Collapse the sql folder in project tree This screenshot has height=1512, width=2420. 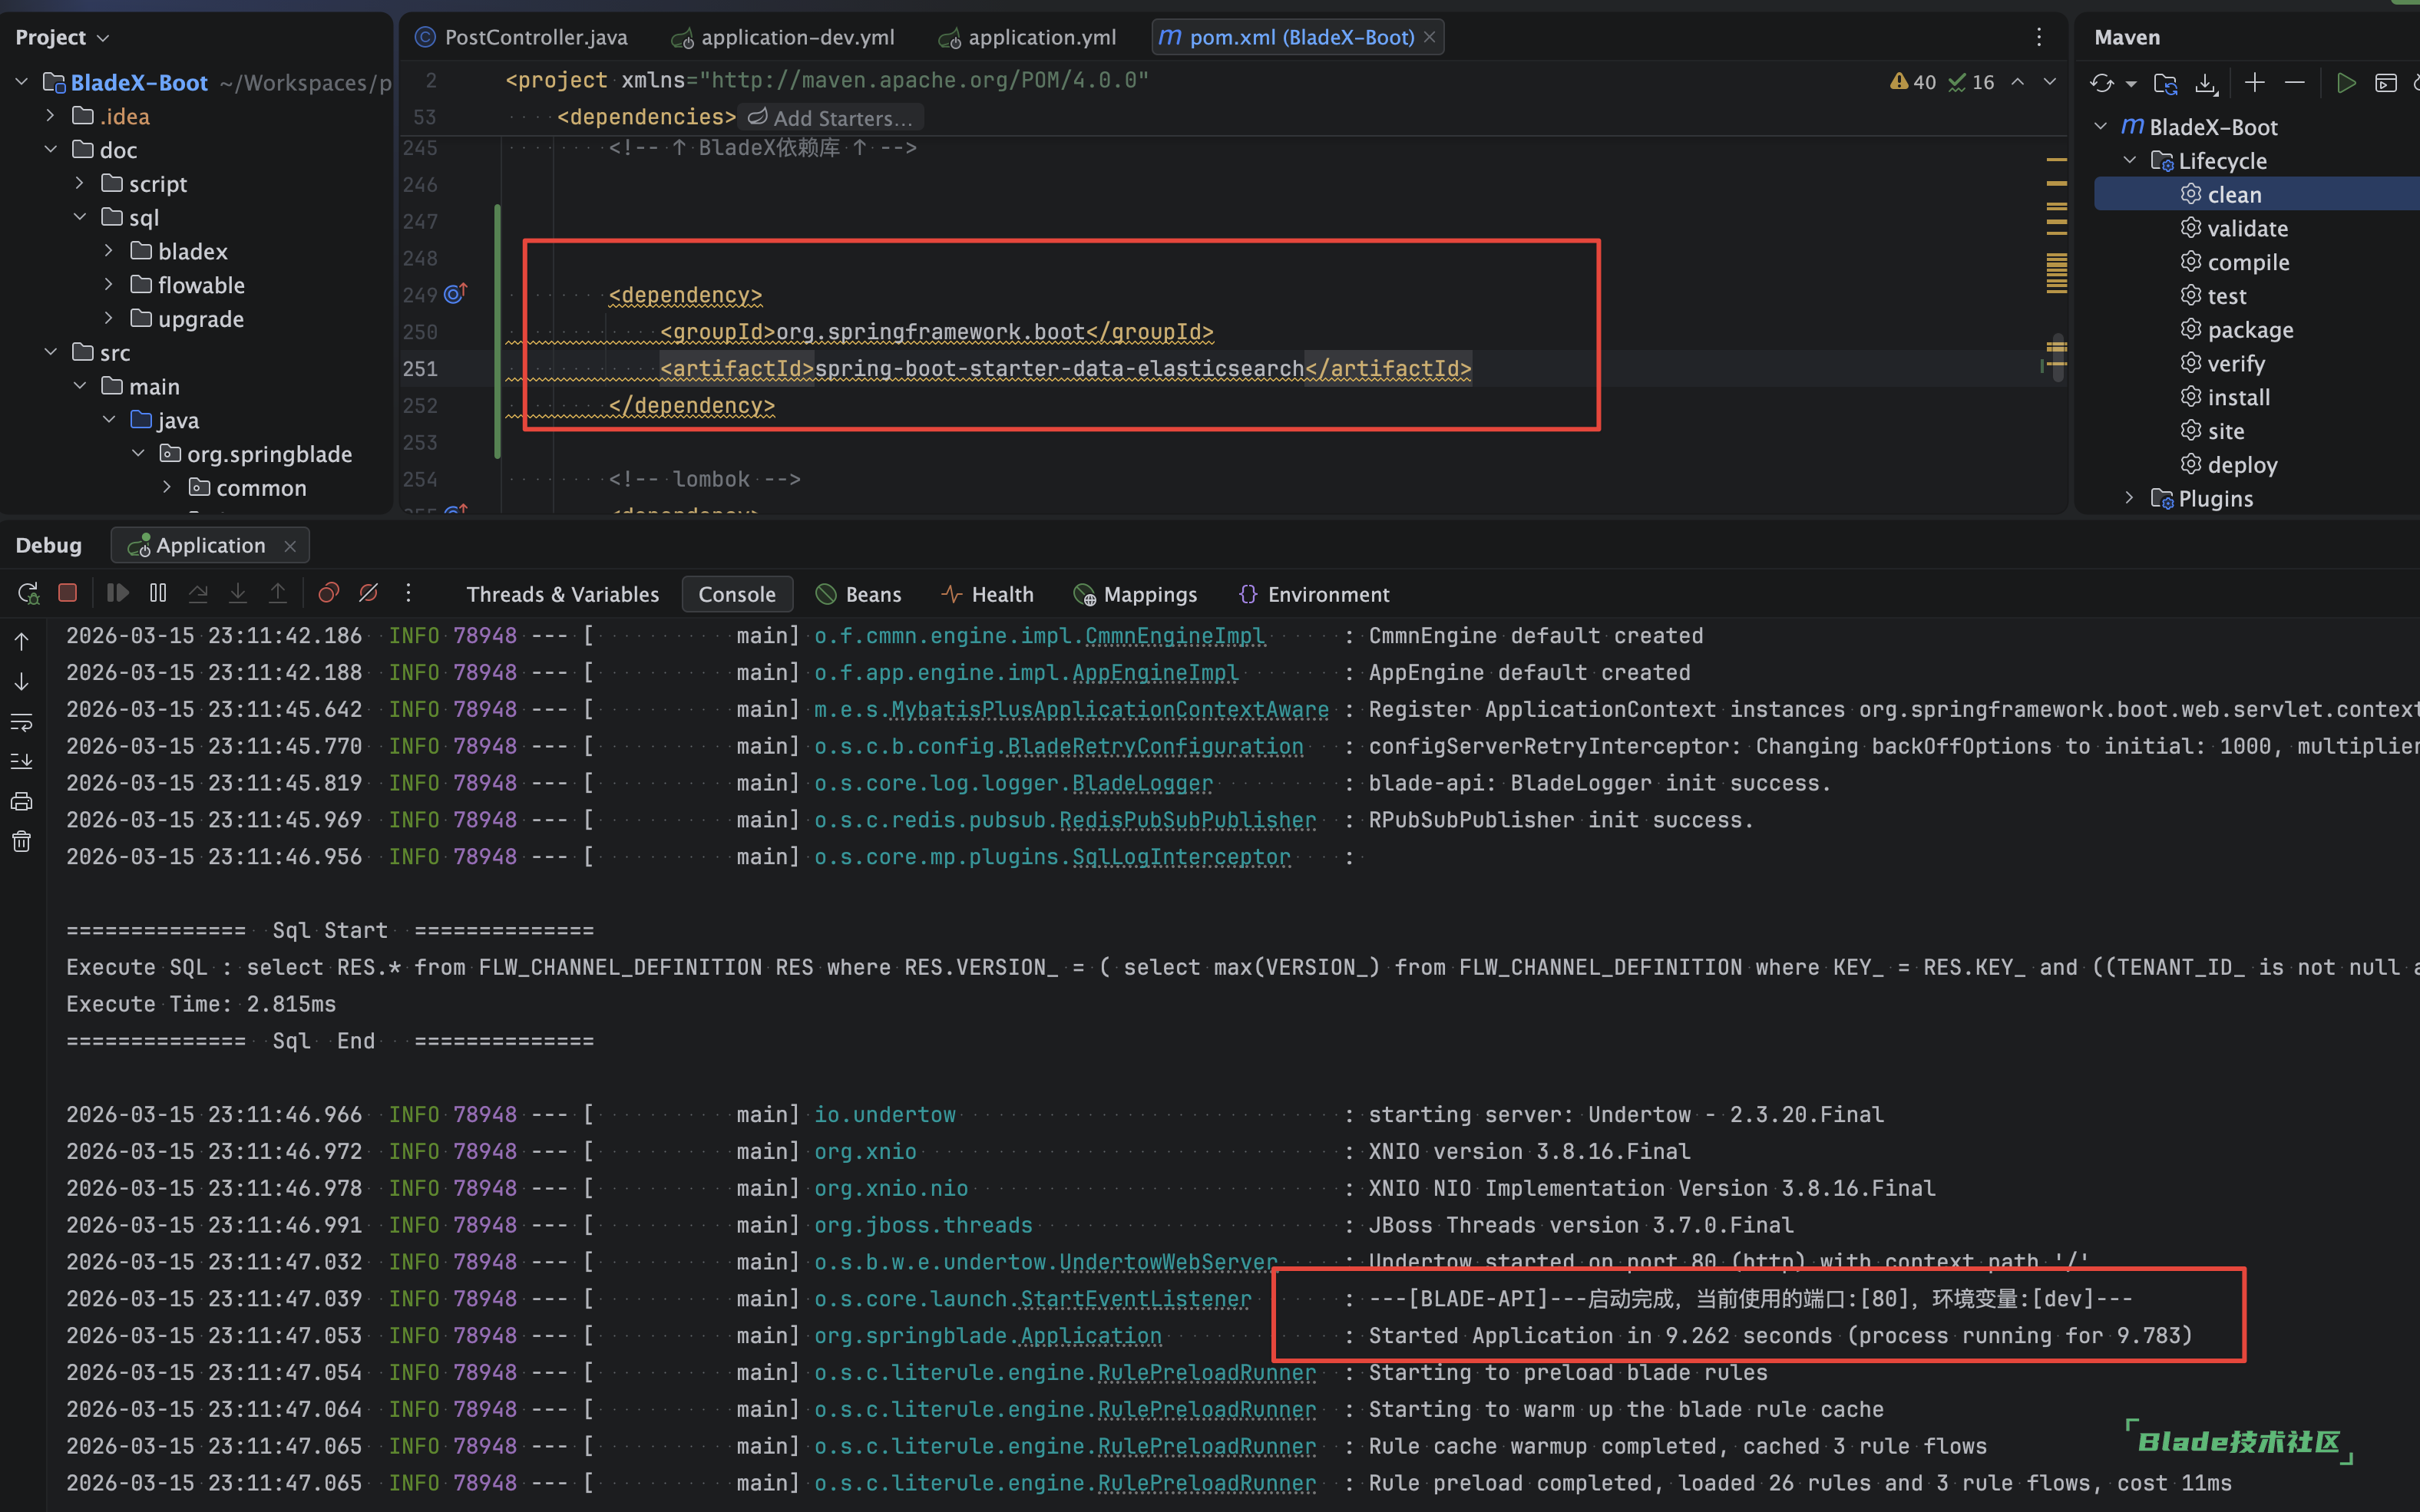[x=80, y=217]
